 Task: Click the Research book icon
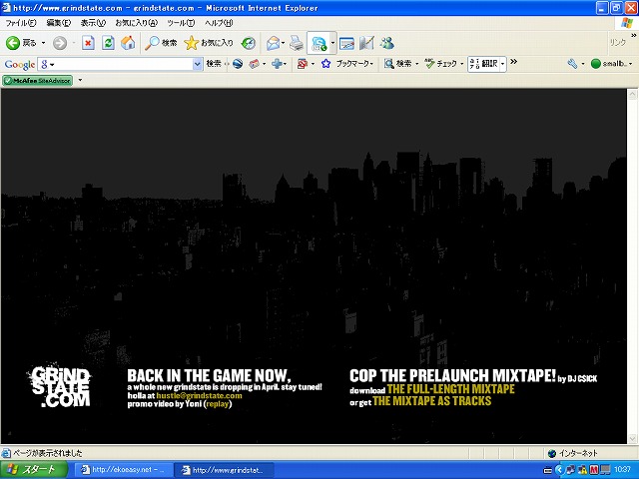(366, 43)
